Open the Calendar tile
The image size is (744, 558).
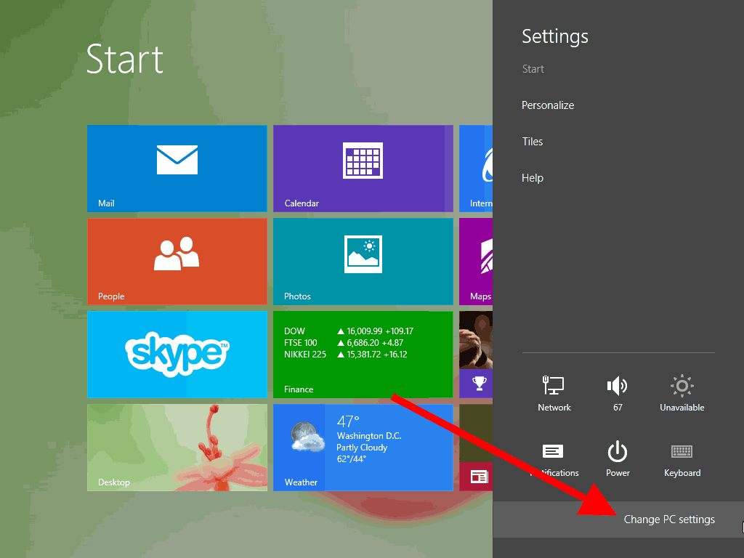click(363, 169)
